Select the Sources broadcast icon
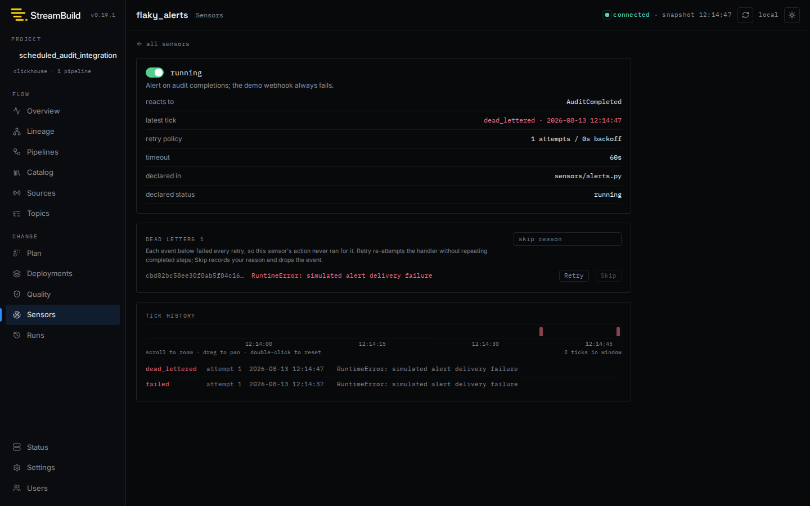This screenshot has height=506, width=810. point(17,193)
